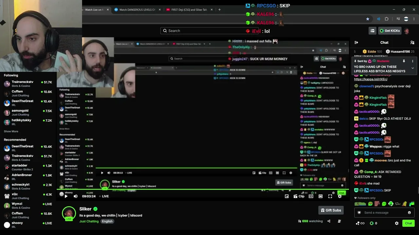Open a new browser tab
This screenshot has width=419, height=235.
coord(219,10)
